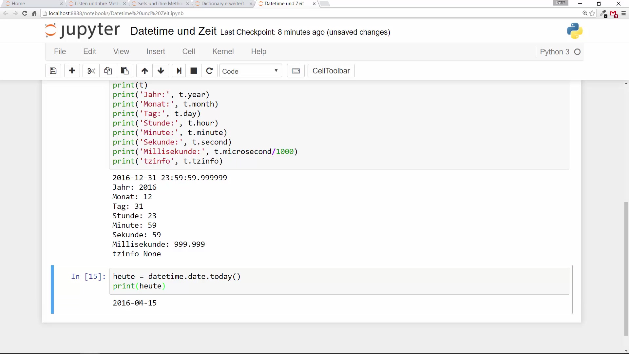The width and height of the screenshot is (629, 354).
Task: Open the CellToolbar dropdown button
Action: point(331,71)
